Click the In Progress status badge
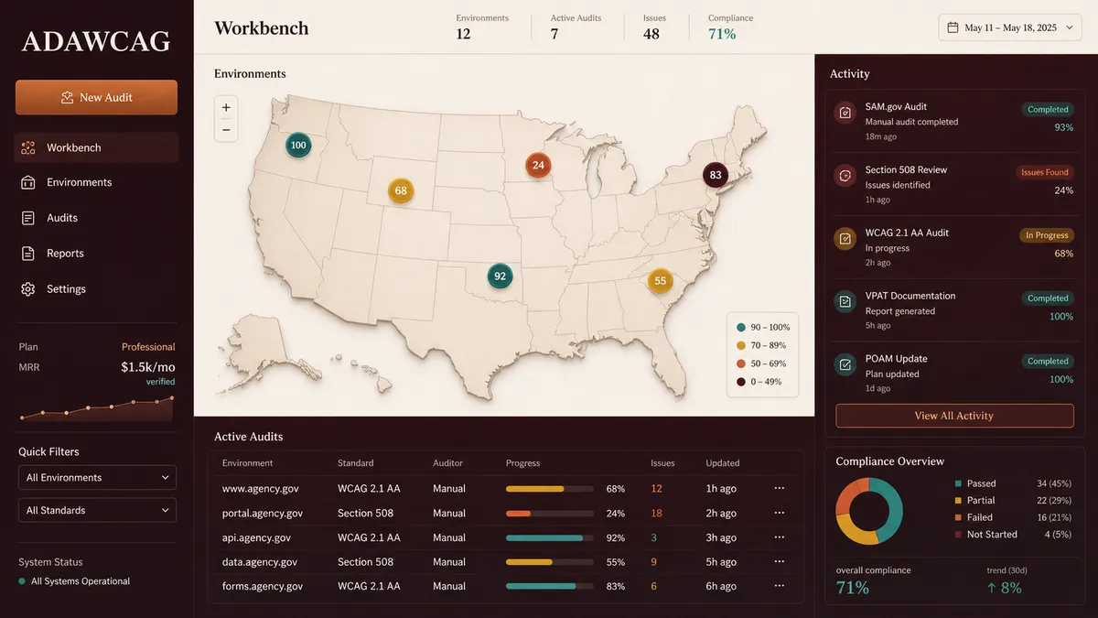The height and width of the screenshot is (618, 1098). tap(1047, 235)
